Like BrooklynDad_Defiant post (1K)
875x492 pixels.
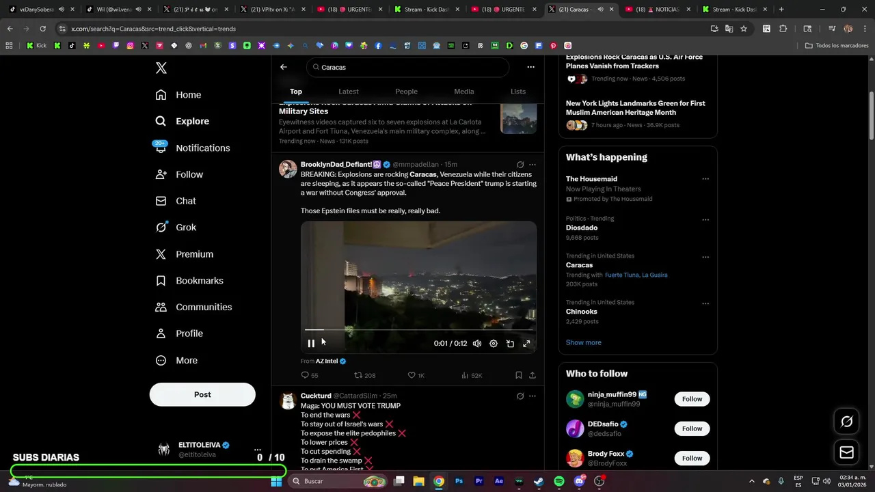tap(416, 375)
